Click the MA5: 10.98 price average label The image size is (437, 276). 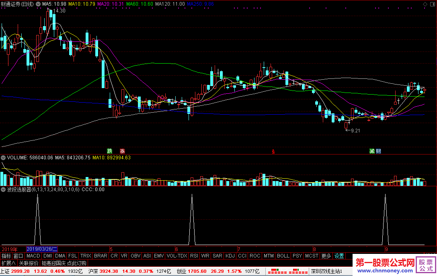[x=54, y=4]
